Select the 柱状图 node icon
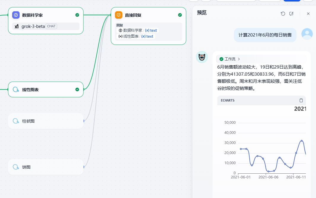 (x=16, y=121)
